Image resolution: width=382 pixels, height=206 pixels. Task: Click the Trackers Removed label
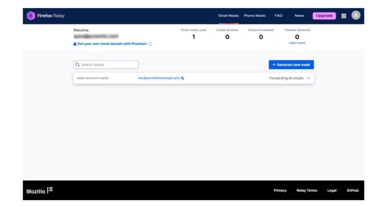coord(297,30)
